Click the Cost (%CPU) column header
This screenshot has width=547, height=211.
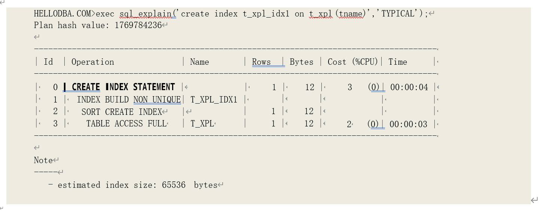(x=353, y=62)
